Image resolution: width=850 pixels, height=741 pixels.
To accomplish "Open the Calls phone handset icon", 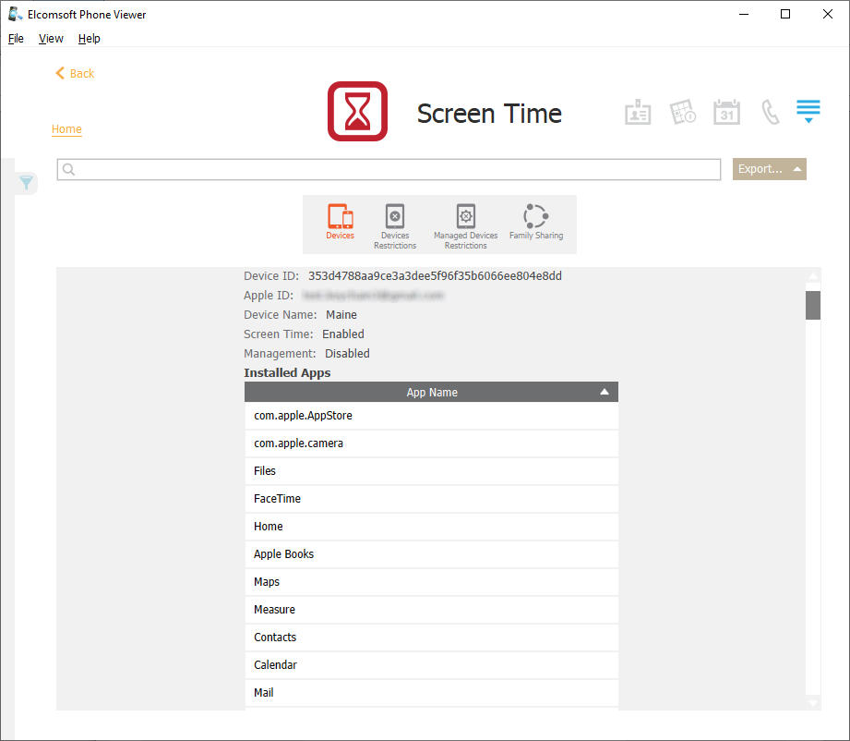I will tap(770, 113).
